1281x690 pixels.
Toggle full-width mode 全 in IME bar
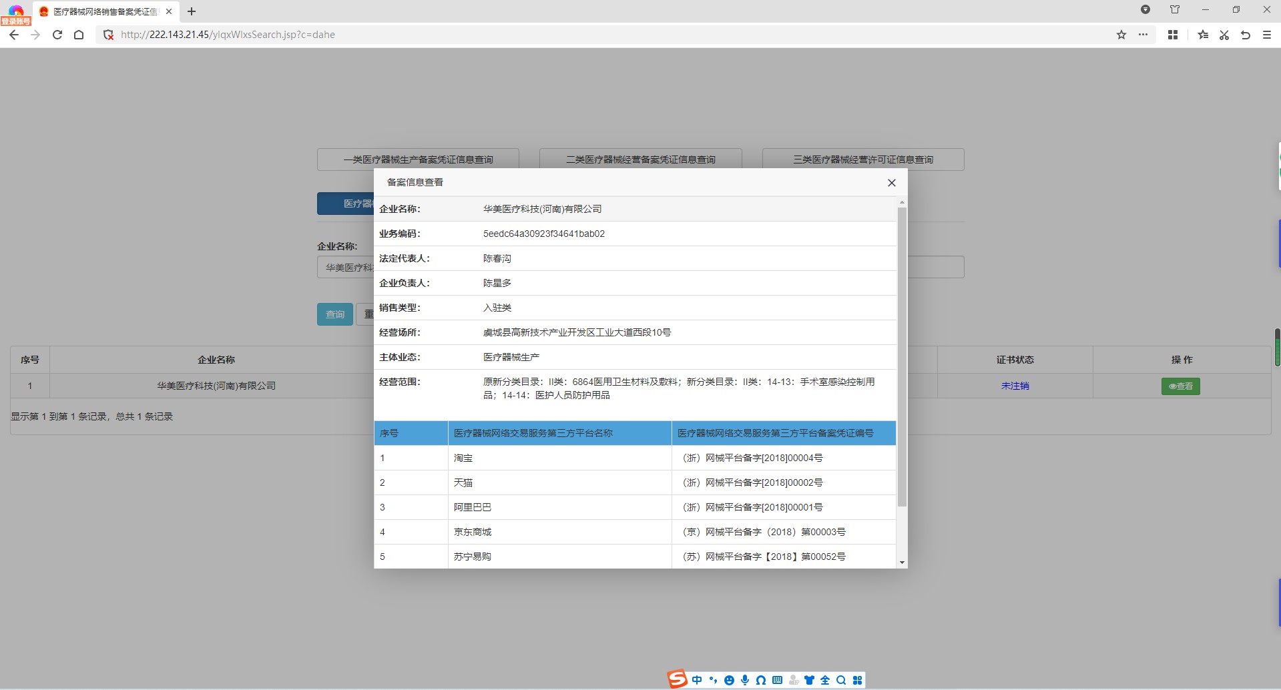pyautogui.click(x=825, y=680)
